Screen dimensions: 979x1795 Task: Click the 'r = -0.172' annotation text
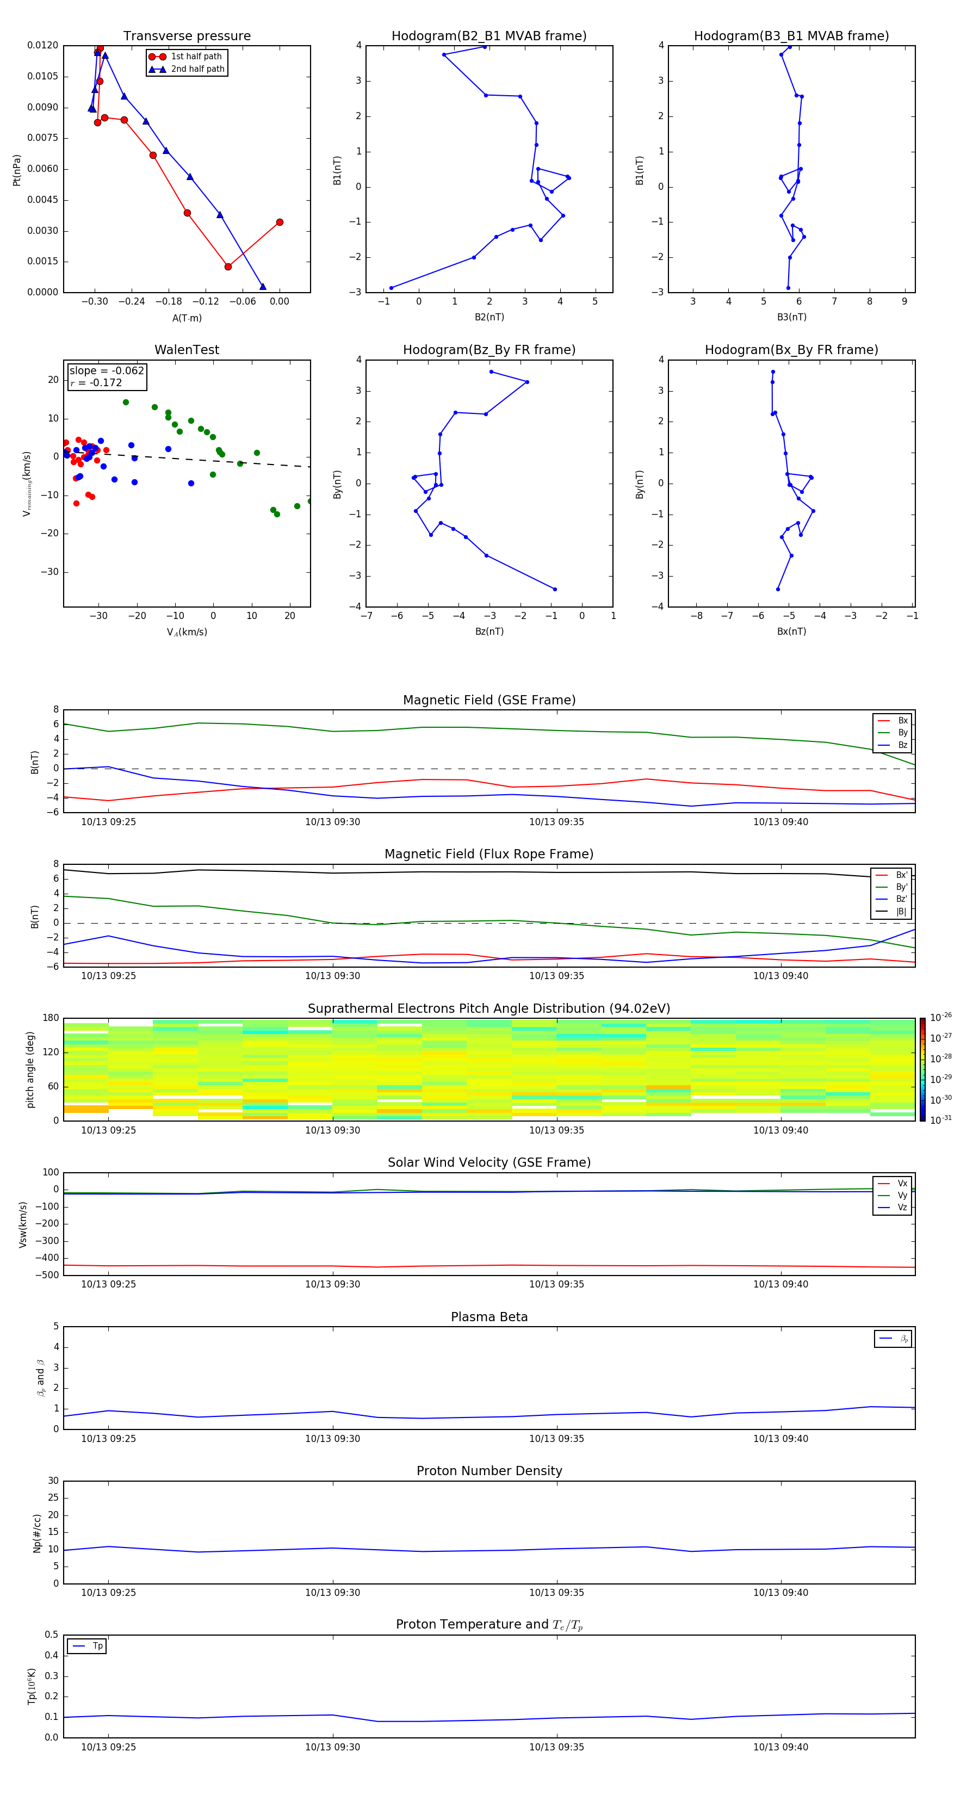(96, 383)
